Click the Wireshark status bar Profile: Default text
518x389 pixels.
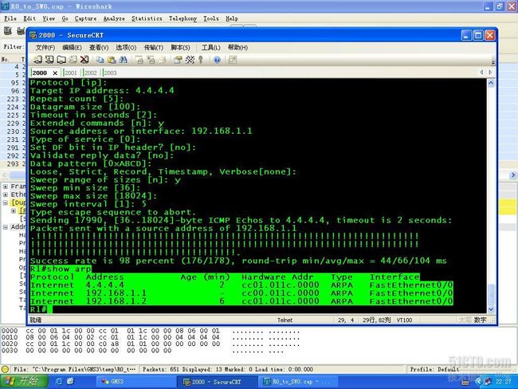pyautogui.click(x=435, y=369)
